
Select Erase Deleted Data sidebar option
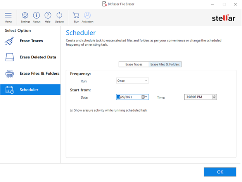pyautogui.click(x=30, y=57)
